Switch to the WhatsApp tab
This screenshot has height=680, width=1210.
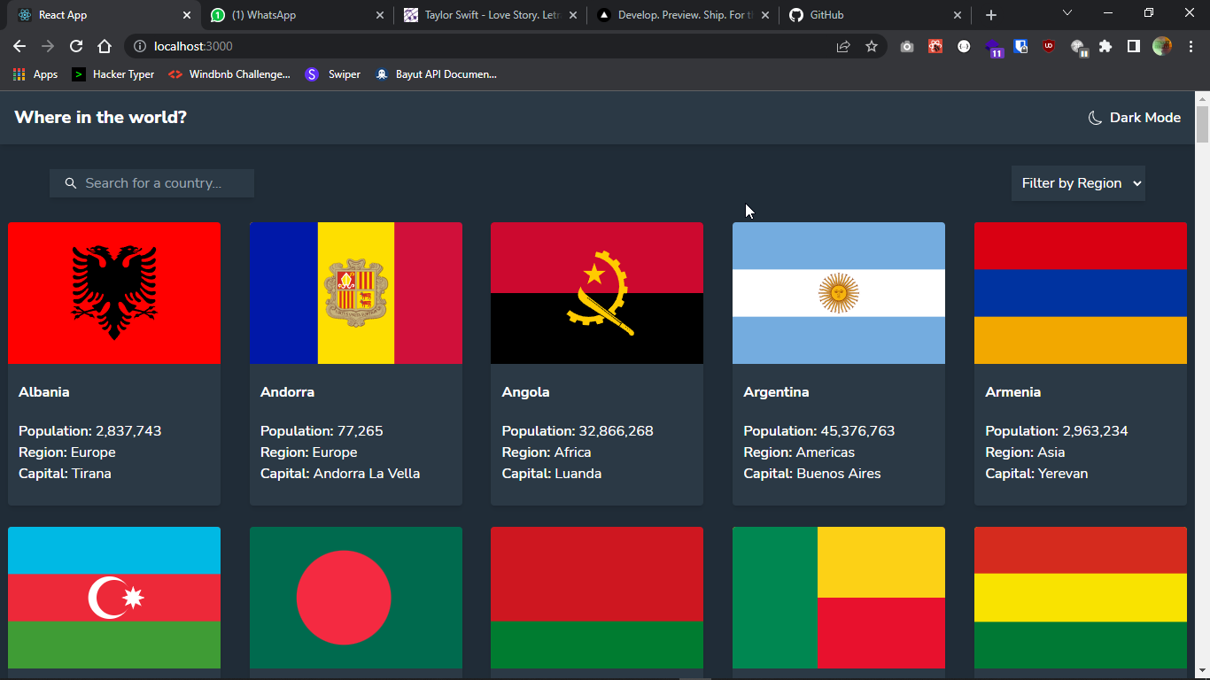coord(266,14)
